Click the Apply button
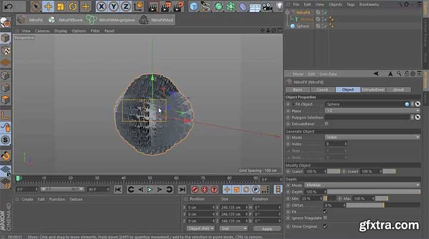 pos(267,228)
